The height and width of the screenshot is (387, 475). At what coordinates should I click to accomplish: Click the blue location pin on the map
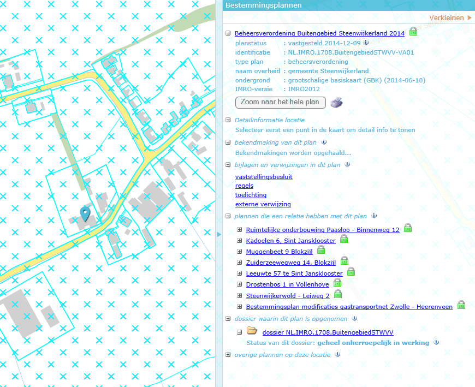click(85, 214)
